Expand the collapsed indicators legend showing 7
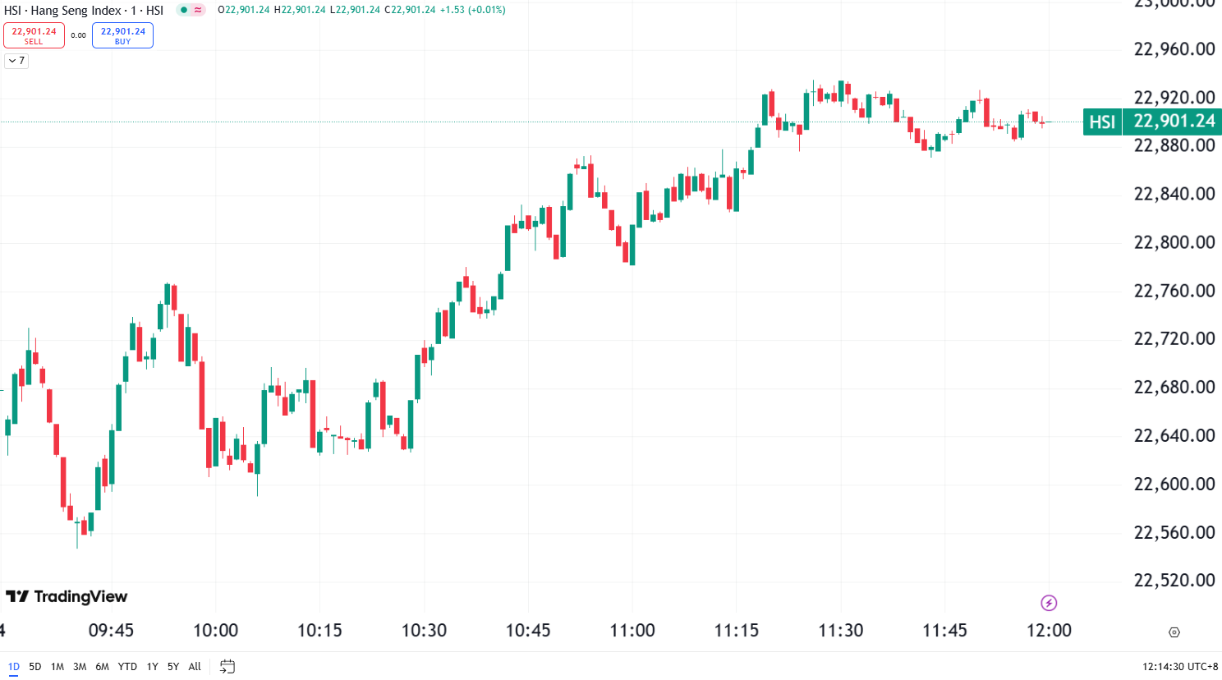The width and height of the screenshot is (1222, 680). pos(16,61)
